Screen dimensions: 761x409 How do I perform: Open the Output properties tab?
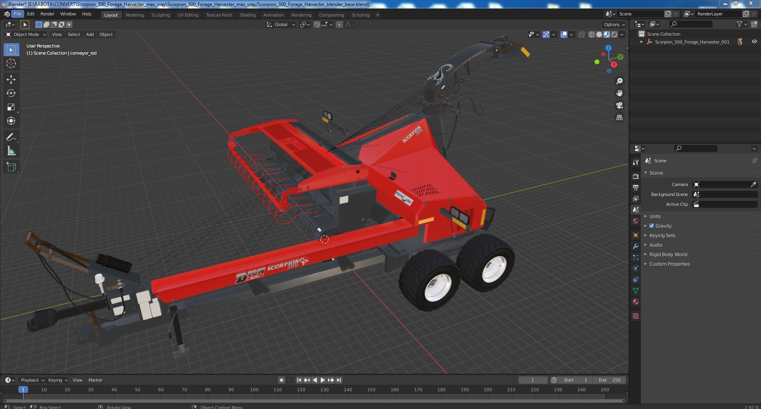[x=636, y=187]
